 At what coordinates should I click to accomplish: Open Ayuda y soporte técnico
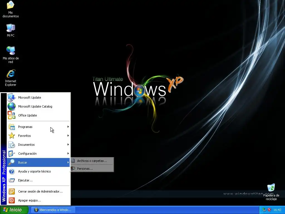click(x=38, y=171)
